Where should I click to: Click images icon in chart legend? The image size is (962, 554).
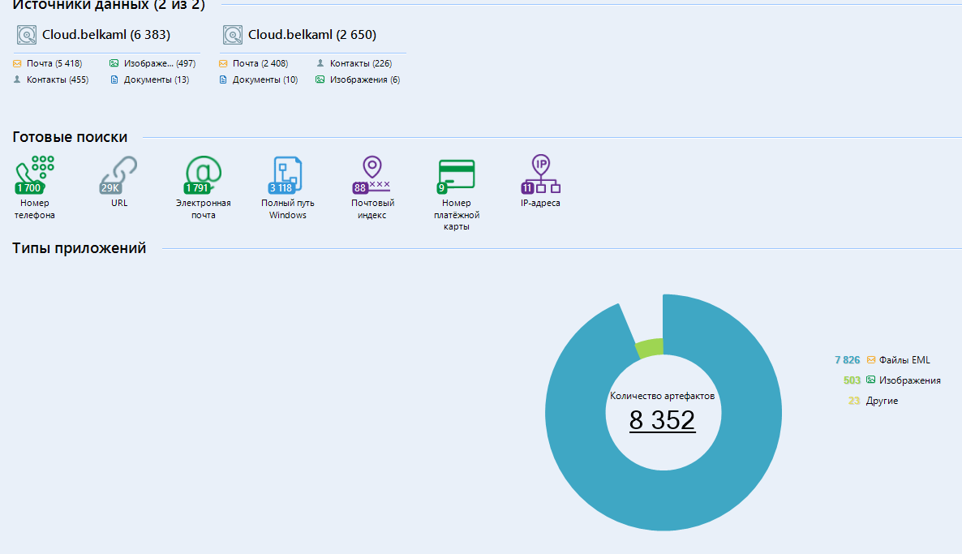[x=870, y=380]
